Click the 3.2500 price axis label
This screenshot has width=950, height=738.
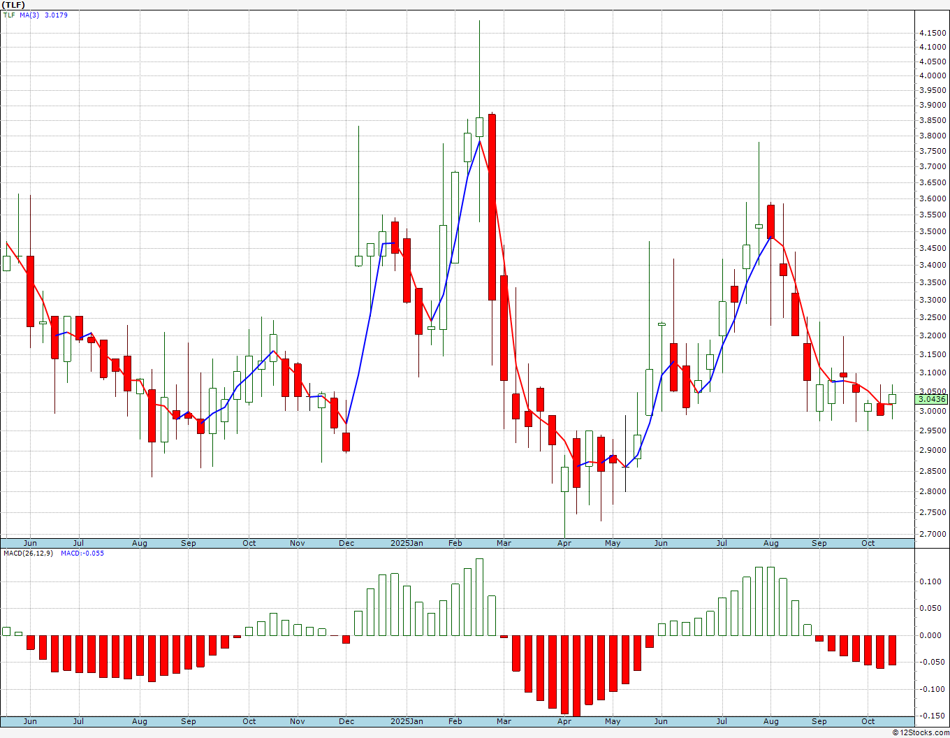point(933,318)
